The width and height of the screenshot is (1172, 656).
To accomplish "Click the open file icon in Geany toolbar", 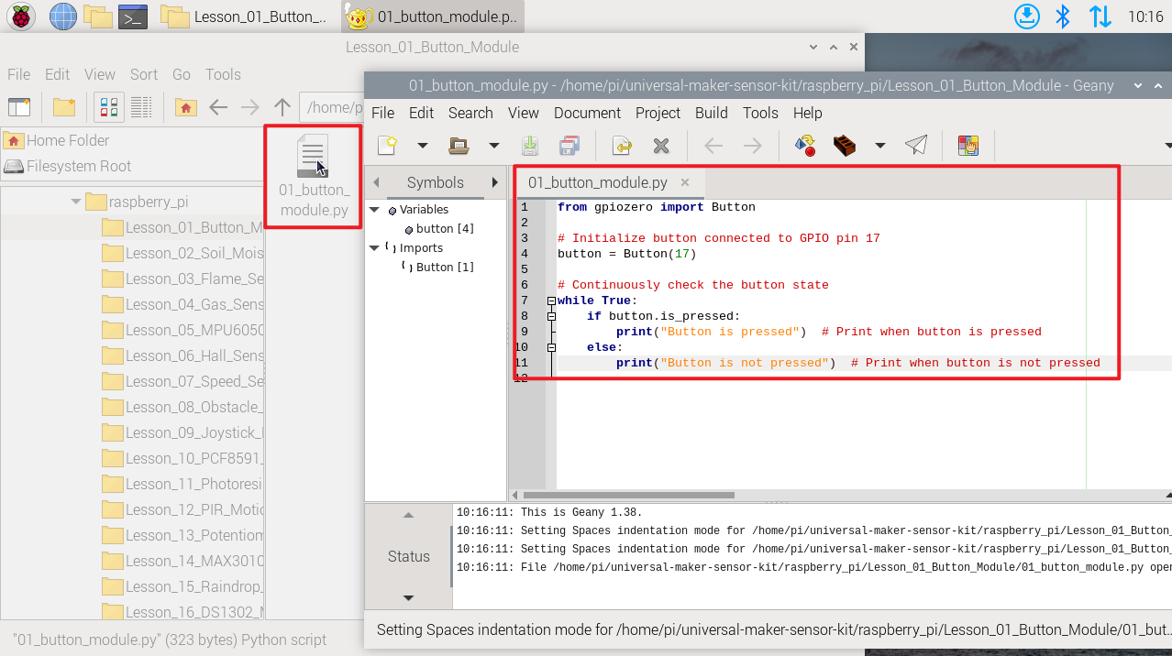I will (459, 145).
